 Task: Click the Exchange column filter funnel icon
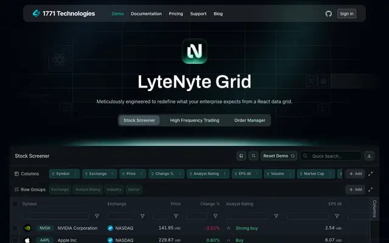[x=142, y=216]
